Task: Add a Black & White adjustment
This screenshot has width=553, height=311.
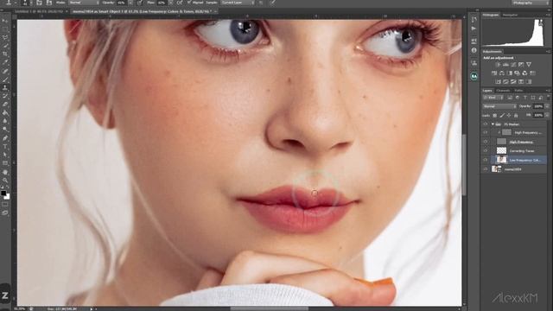Action: click(x=510, y=73)
